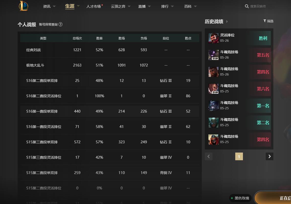
Task: Click the 正在启 launch button
Action: pyautogui.click(x=273, y=198)
